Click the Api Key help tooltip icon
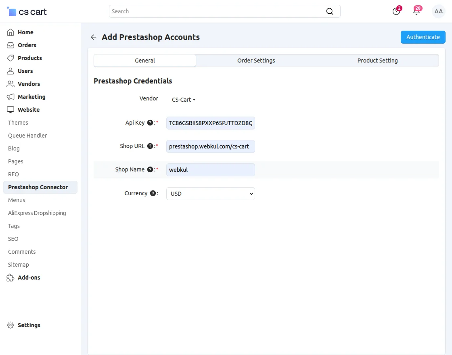 pos(150,123)
